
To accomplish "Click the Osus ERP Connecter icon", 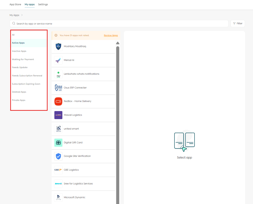I will 58,88.
